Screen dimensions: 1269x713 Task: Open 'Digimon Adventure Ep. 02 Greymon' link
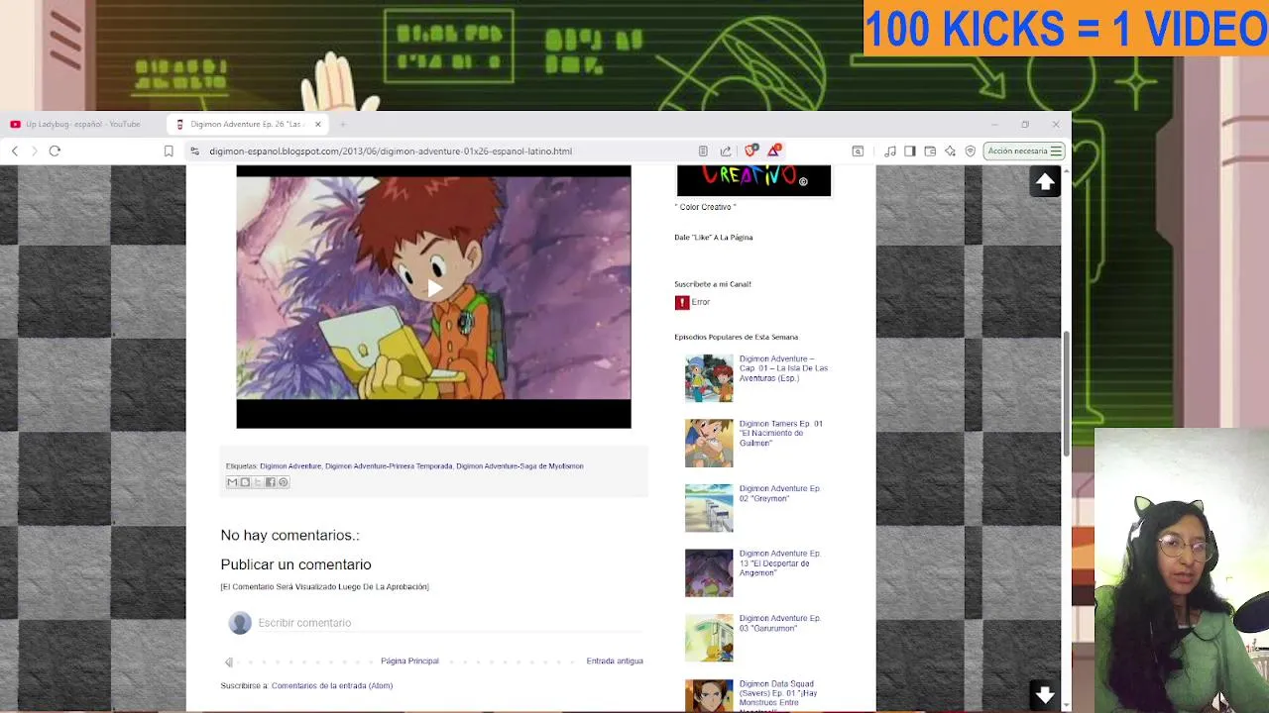coord(779,493)
